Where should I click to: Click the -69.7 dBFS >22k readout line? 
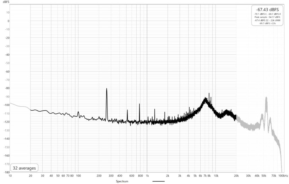267,23
